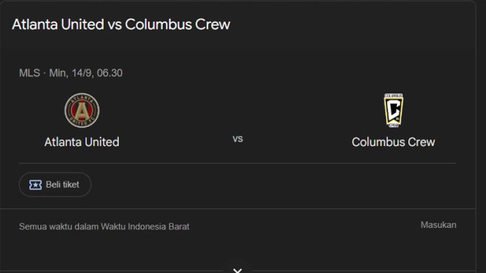Click the MLS league label
The height and width of the screenshot is (273, 486).
29,73
